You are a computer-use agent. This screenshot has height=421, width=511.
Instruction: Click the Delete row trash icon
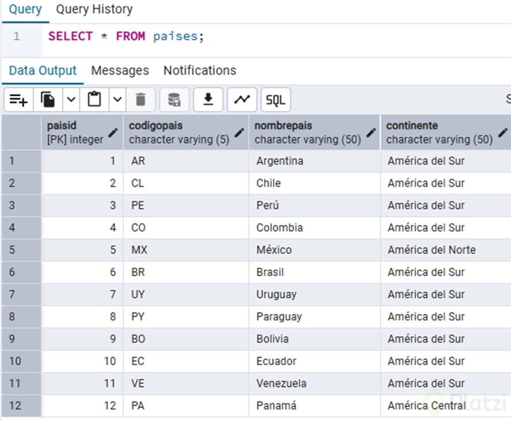[x=141, y=100]
